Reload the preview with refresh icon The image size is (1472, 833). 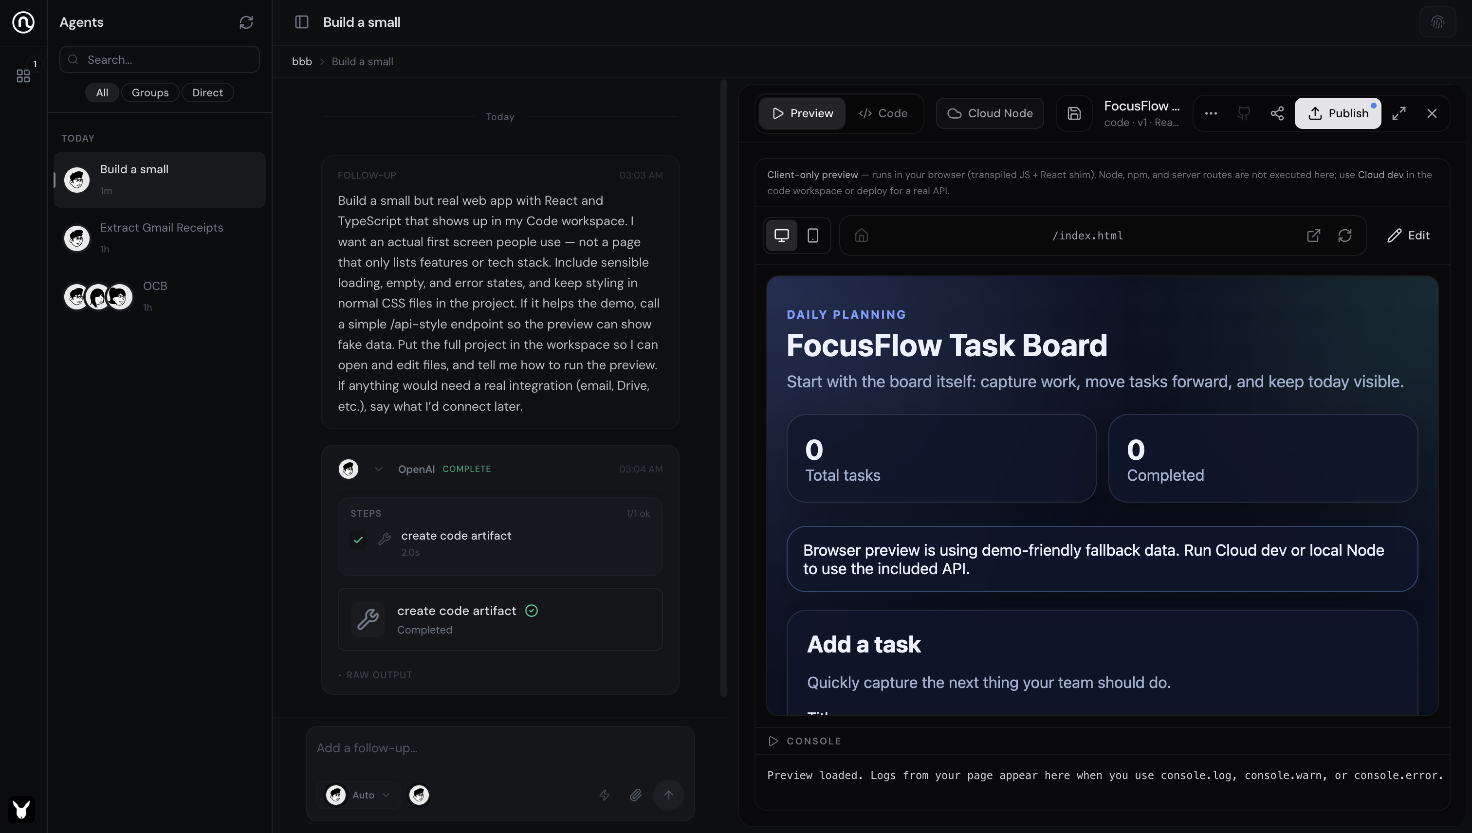point(1345,235)
